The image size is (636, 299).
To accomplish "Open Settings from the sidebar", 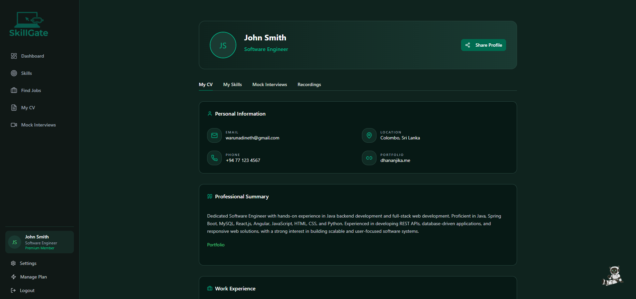I will click(28, 263).
